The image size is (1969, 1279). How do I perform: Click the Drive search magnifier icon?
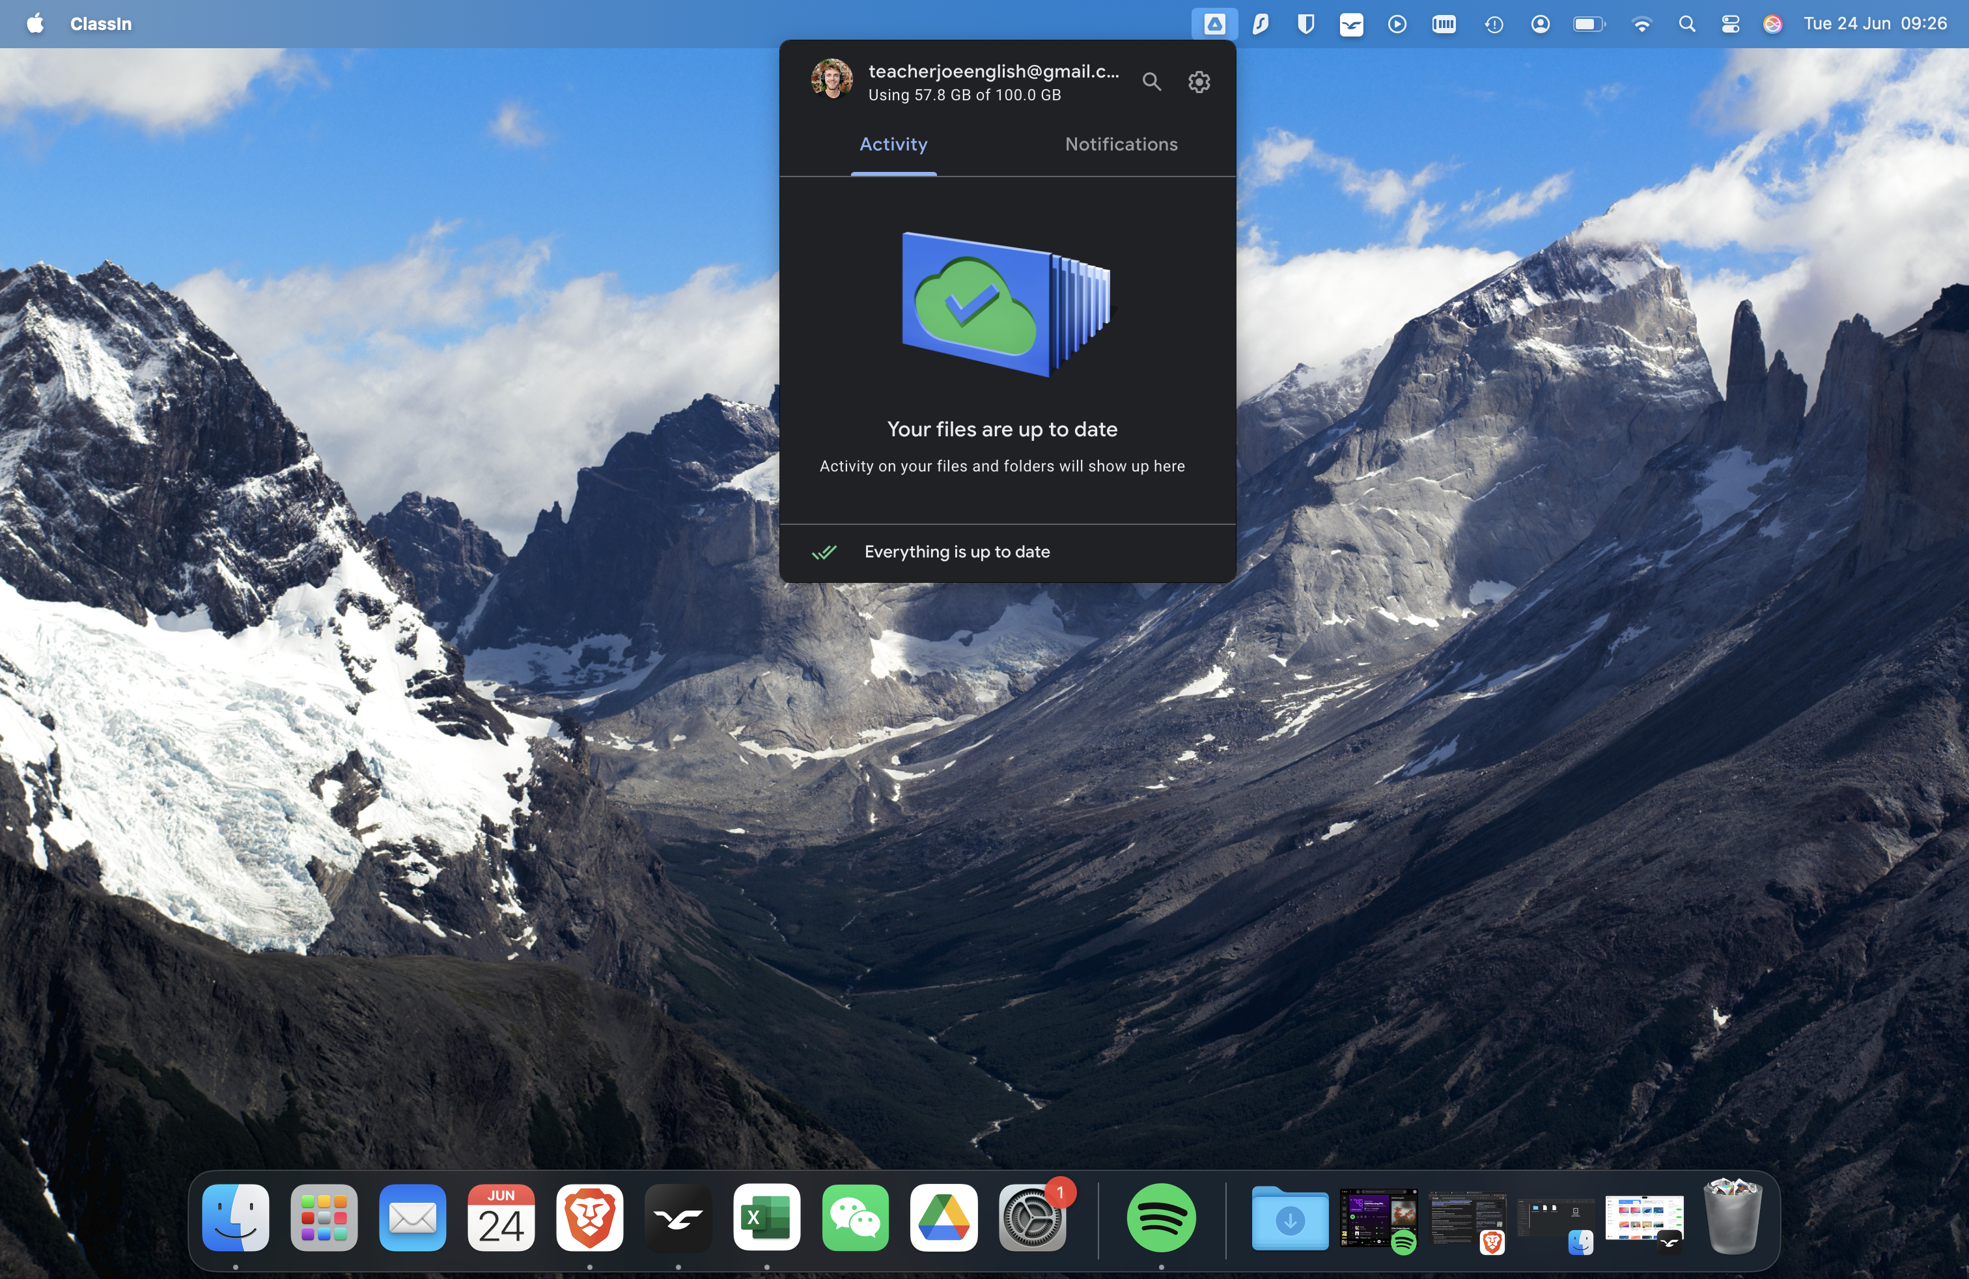[x=1152, y=82]
